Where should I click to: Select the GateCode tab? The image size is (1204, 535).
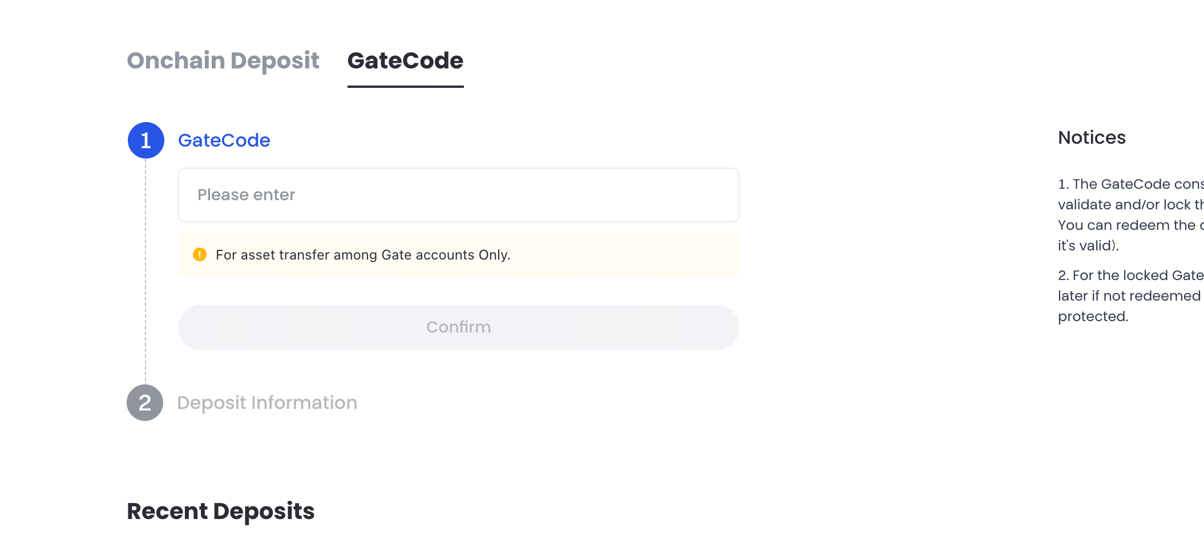405,60
